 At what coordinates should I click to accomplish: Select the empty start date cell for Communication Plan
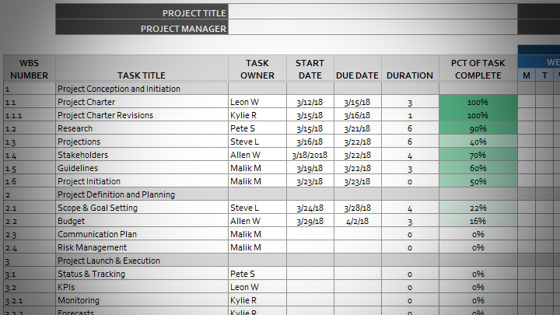(310, 234)
